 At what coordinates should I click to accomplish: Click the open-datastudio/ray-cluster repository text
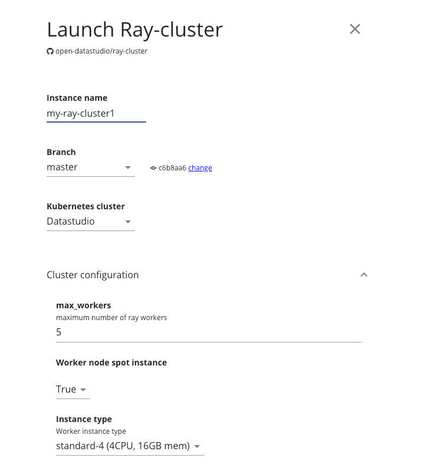[x=101, y=51]
